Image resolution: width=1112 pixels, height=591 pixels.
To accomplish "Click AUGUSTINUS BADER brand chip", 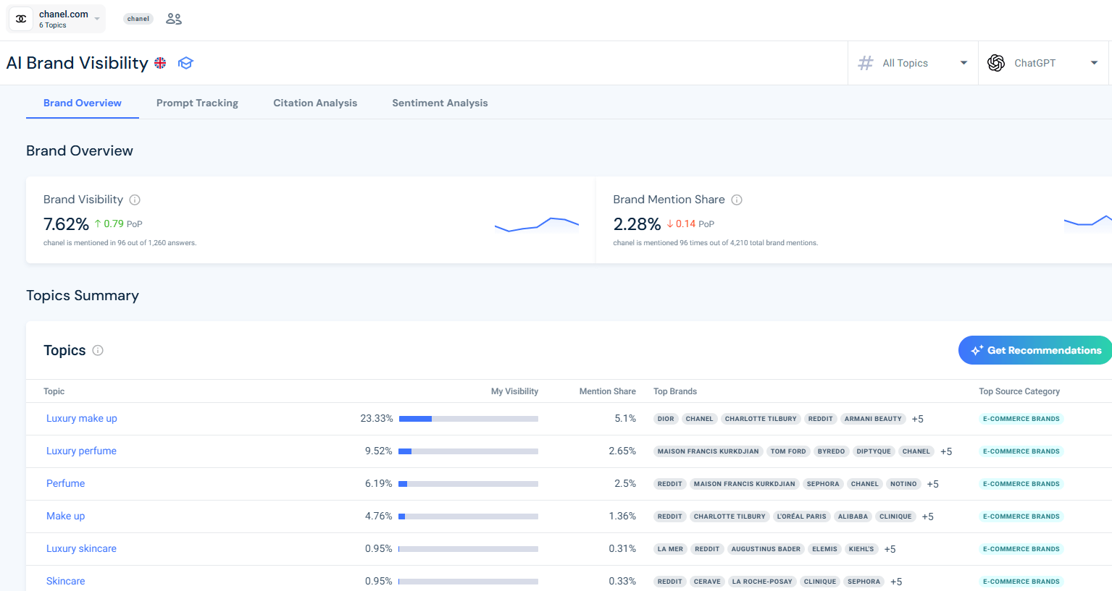I will pos(766,549).
